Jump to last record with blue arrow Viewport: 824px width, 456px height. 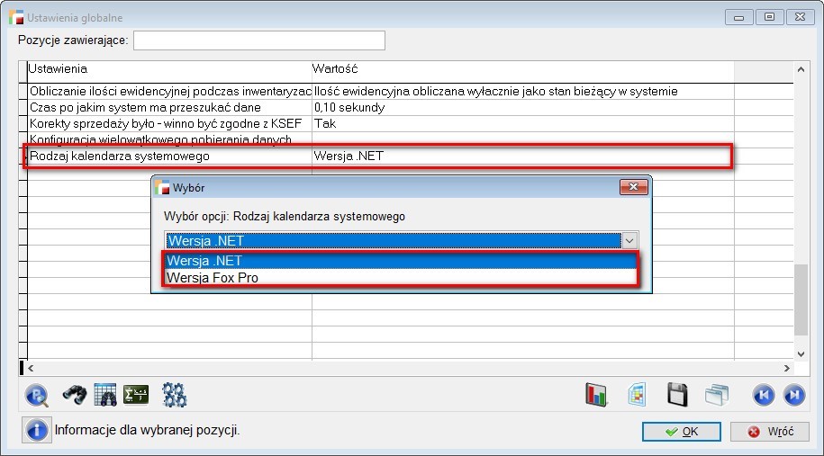[793, 394]
